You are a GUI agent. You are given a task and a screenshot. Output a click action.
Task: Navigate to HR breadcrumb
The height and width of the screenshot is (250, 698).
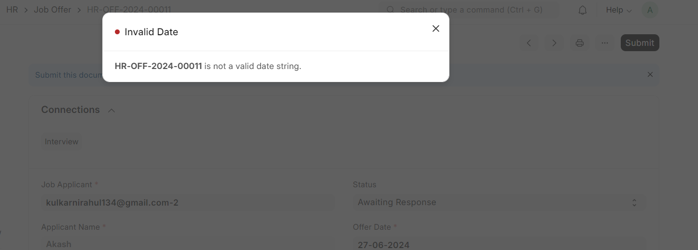point(12,10)
